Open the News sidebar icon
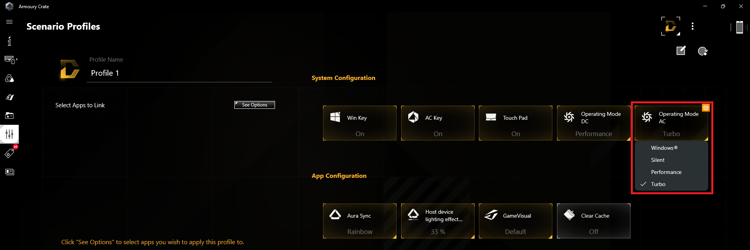 point(9,172)
